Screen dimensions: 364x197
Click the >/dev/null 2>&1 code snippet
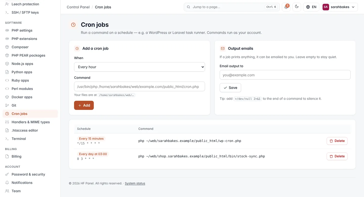click(x=247, y=99)
